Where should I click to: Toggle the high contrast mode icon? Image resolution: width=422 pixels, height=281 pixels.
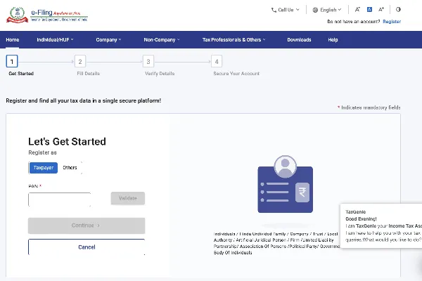tap(399, 10)
